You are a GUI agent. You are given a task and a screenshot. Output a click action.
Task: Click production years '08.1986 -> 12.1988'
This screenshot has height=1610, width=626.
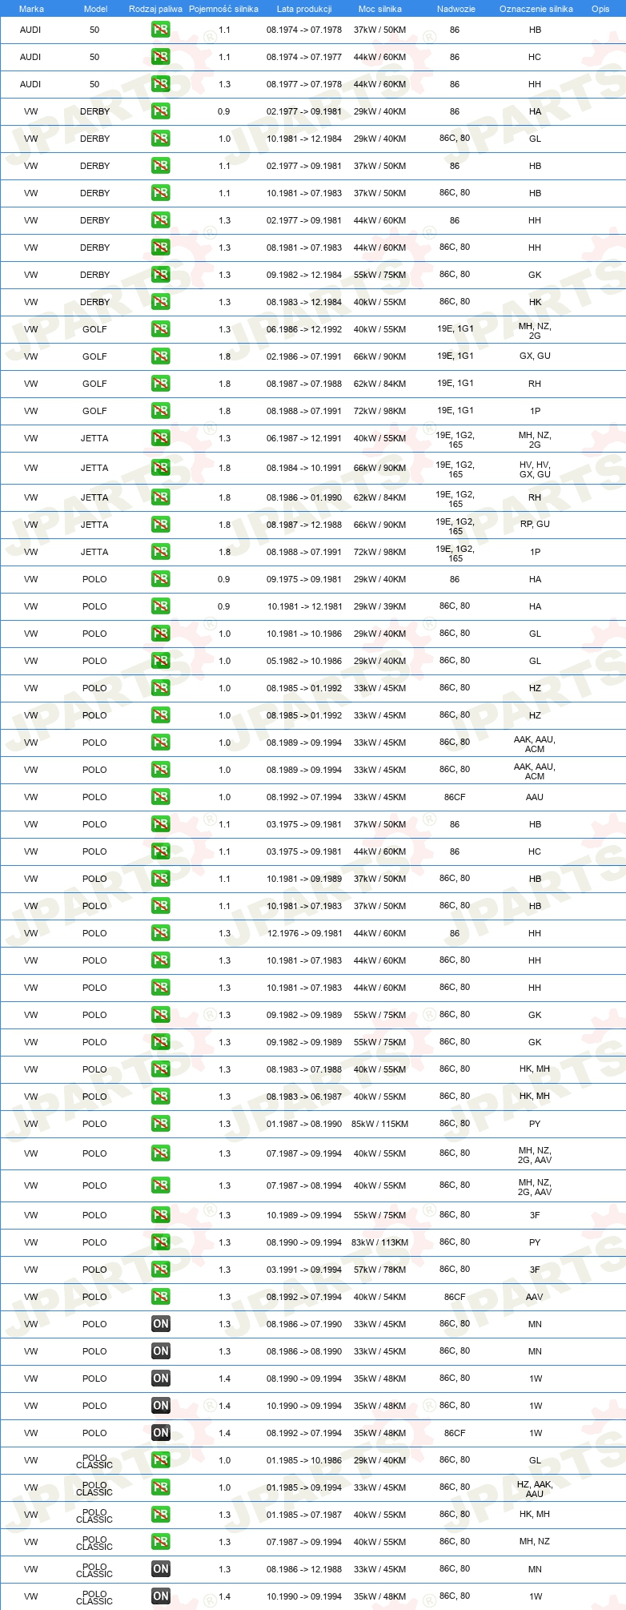click(304, 1569)
